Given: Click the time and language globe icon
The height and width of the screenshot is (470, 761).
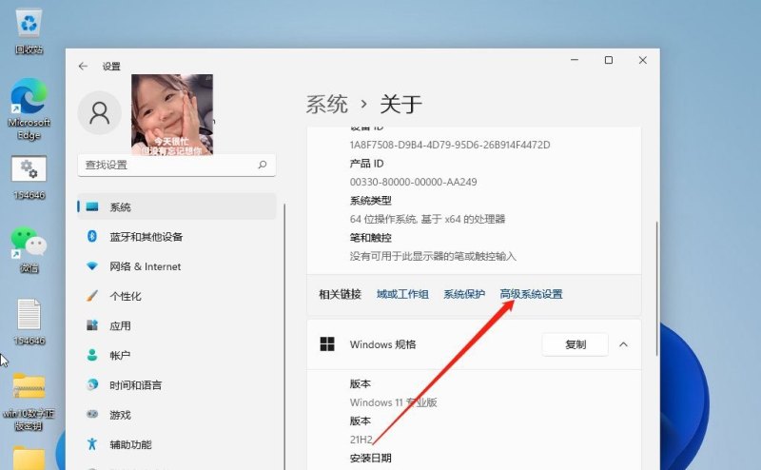Looking at the screenshot, I should 92,384.
